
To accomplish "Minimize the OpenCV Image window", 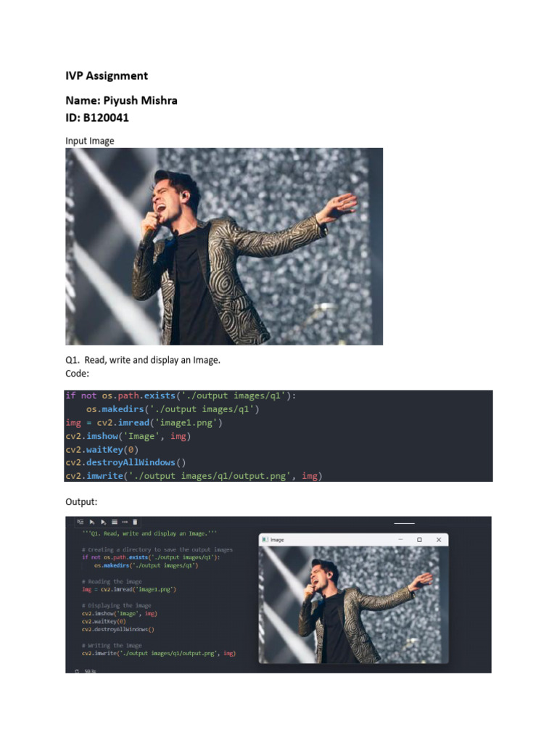I will [400, 539].
